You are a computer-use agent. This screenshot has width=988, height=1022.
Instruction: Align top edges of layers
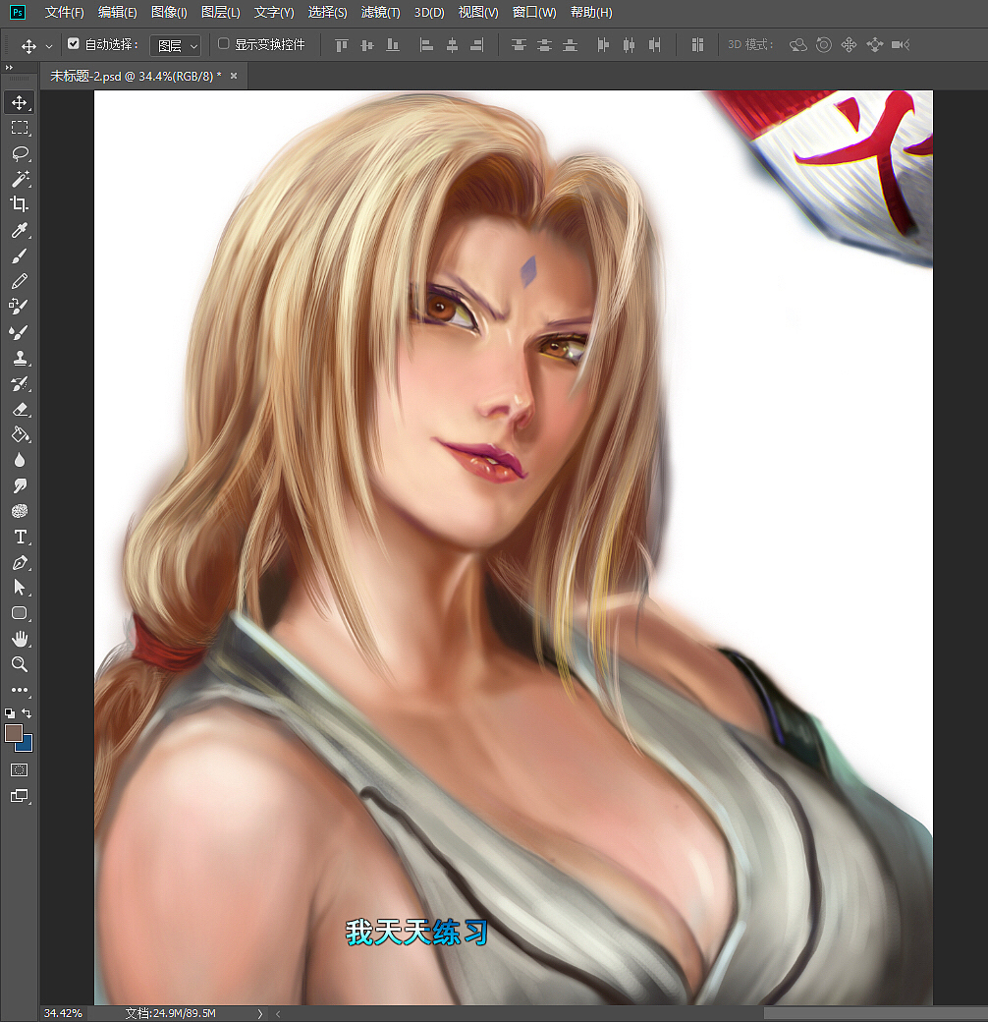click(341, 45)
